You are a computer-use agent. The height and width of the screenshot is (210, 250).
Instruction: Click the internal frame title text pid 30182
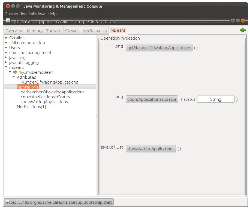tap(64, 22)
